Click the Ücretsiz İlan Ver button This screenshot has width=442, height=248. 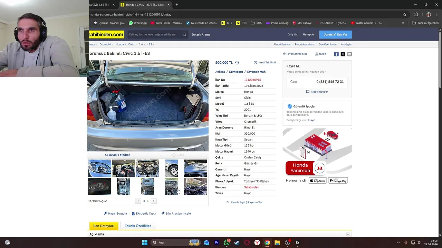335,34
